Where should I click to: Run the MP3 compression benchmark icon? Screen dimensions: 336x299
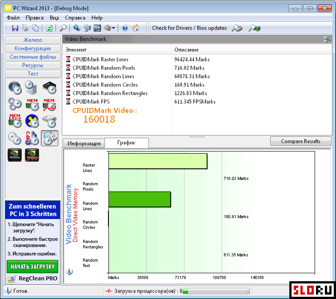(x=32, y=138)
